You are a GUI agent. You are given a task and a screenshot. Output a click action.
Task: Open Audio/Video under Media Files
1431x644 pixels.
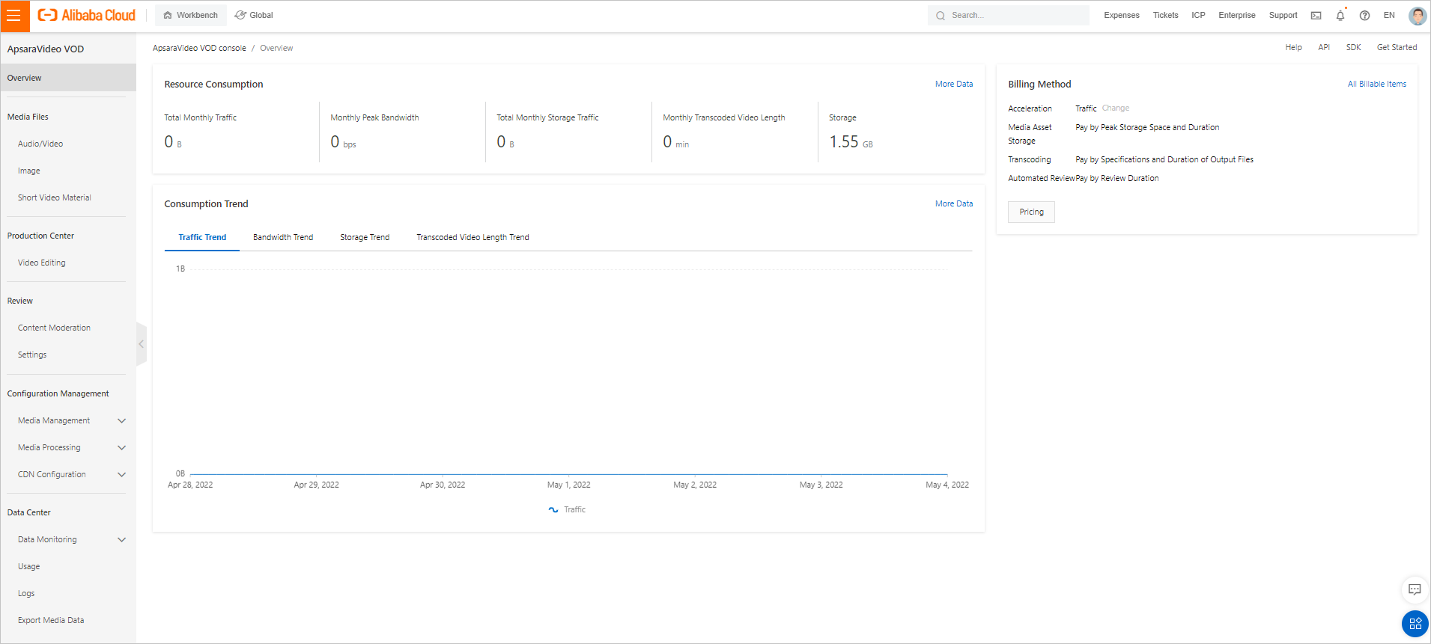click(40, 144)
